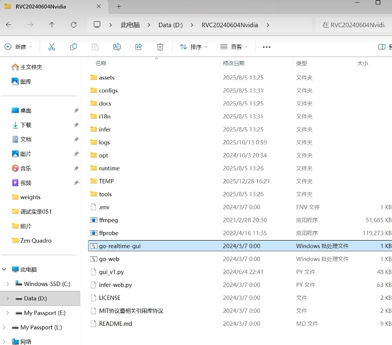The height and width of the screenshot is (345, 392).
Task: Click the pin icon next to 下载
Action: click(x=76, y=125)
